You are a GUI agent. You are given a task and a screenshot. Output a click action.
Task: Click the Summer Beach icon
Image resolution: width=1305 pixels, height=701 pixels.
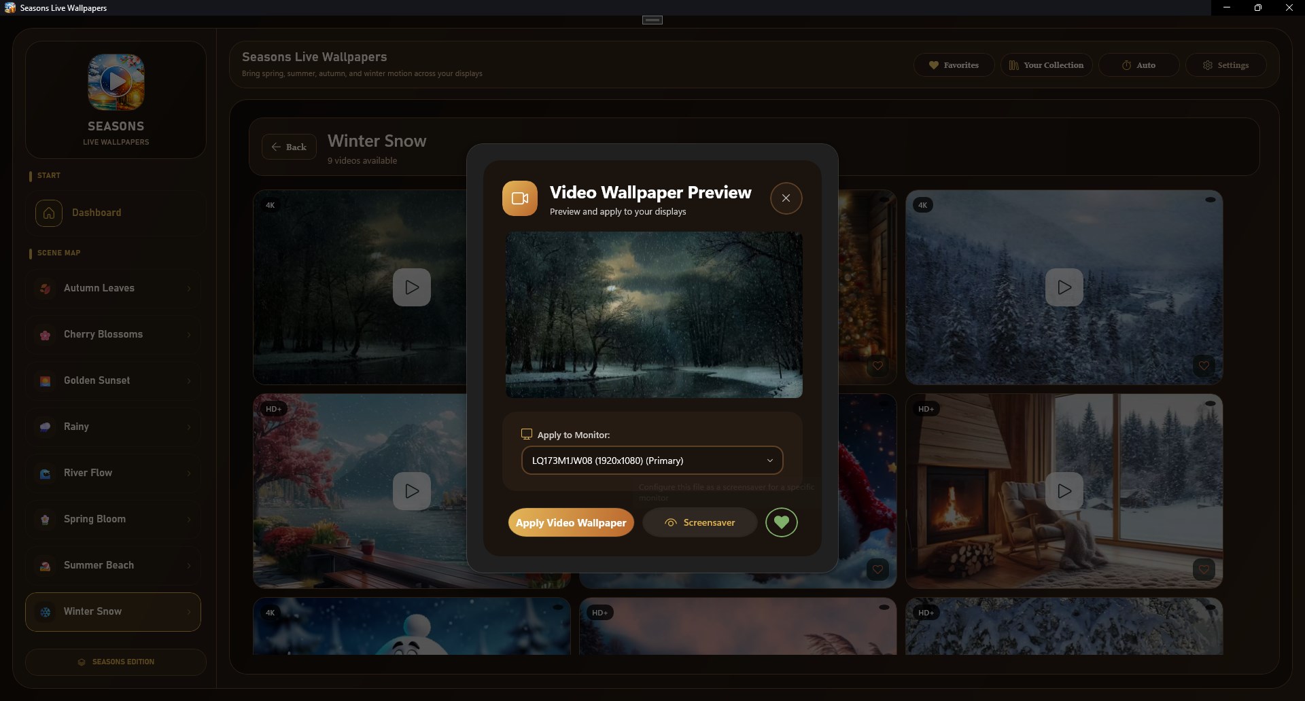[x=45, y=566]
